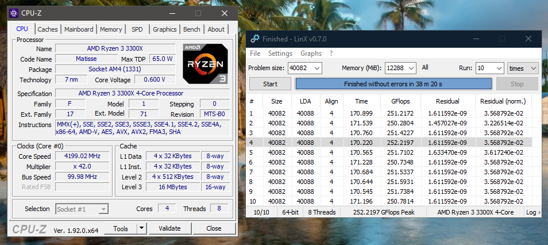Image resolution: width=548 pixels, height=245 pixels.
Task: Click the Time column header in LinX
Action: coord(361,101)
